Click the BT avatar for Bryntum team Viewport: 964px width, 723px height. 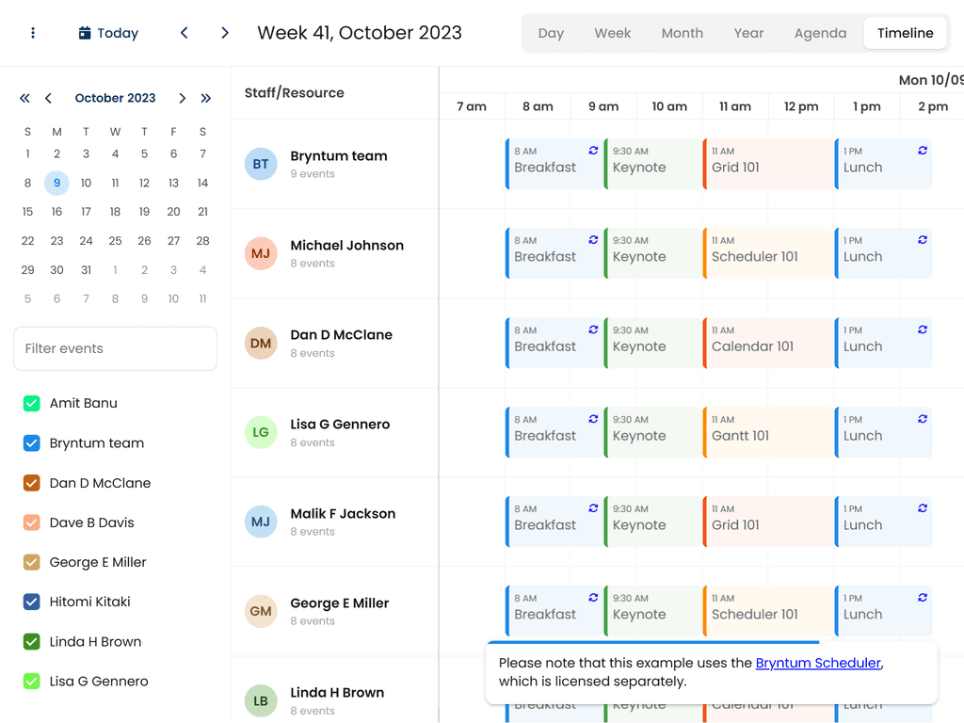(x=261, y=164)
